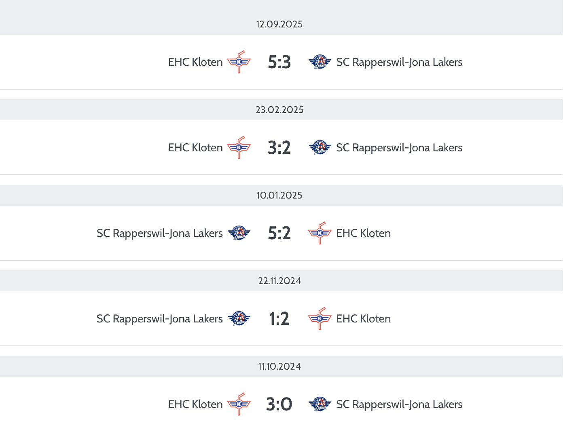View the 3:0 match score
Viewport: 563px width, 431px height.
(x=279, y=404)
